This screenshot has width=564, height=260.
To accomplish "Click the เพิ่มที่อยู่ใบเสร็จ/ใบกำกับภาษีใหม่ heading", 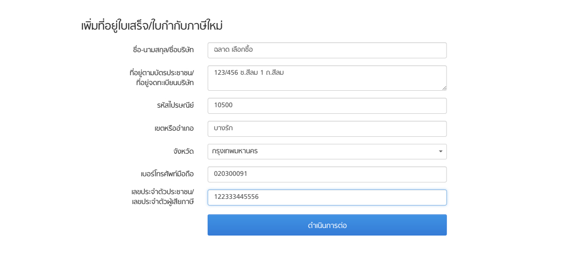I will click(152, 26).
